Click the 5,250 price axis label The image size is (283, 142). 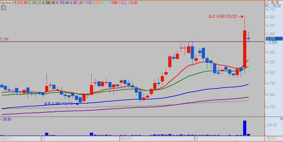pos(271,62)
